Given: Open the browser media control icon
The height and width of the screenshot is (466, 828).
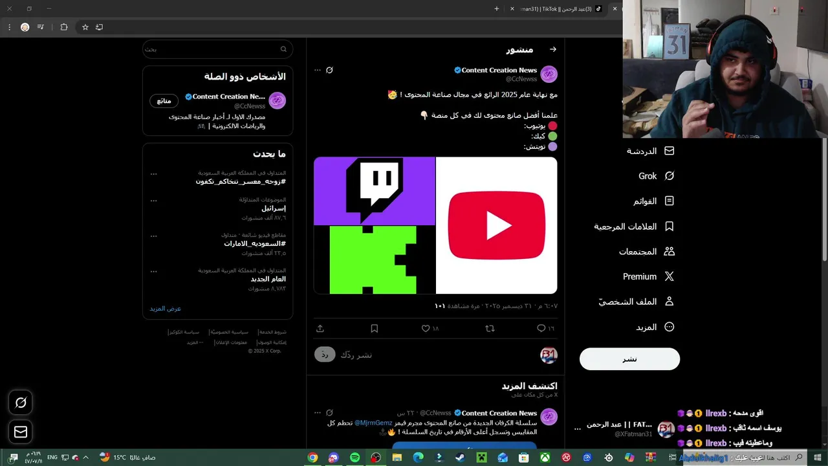Looking at the screenshot, I should (x=41, y=27).
